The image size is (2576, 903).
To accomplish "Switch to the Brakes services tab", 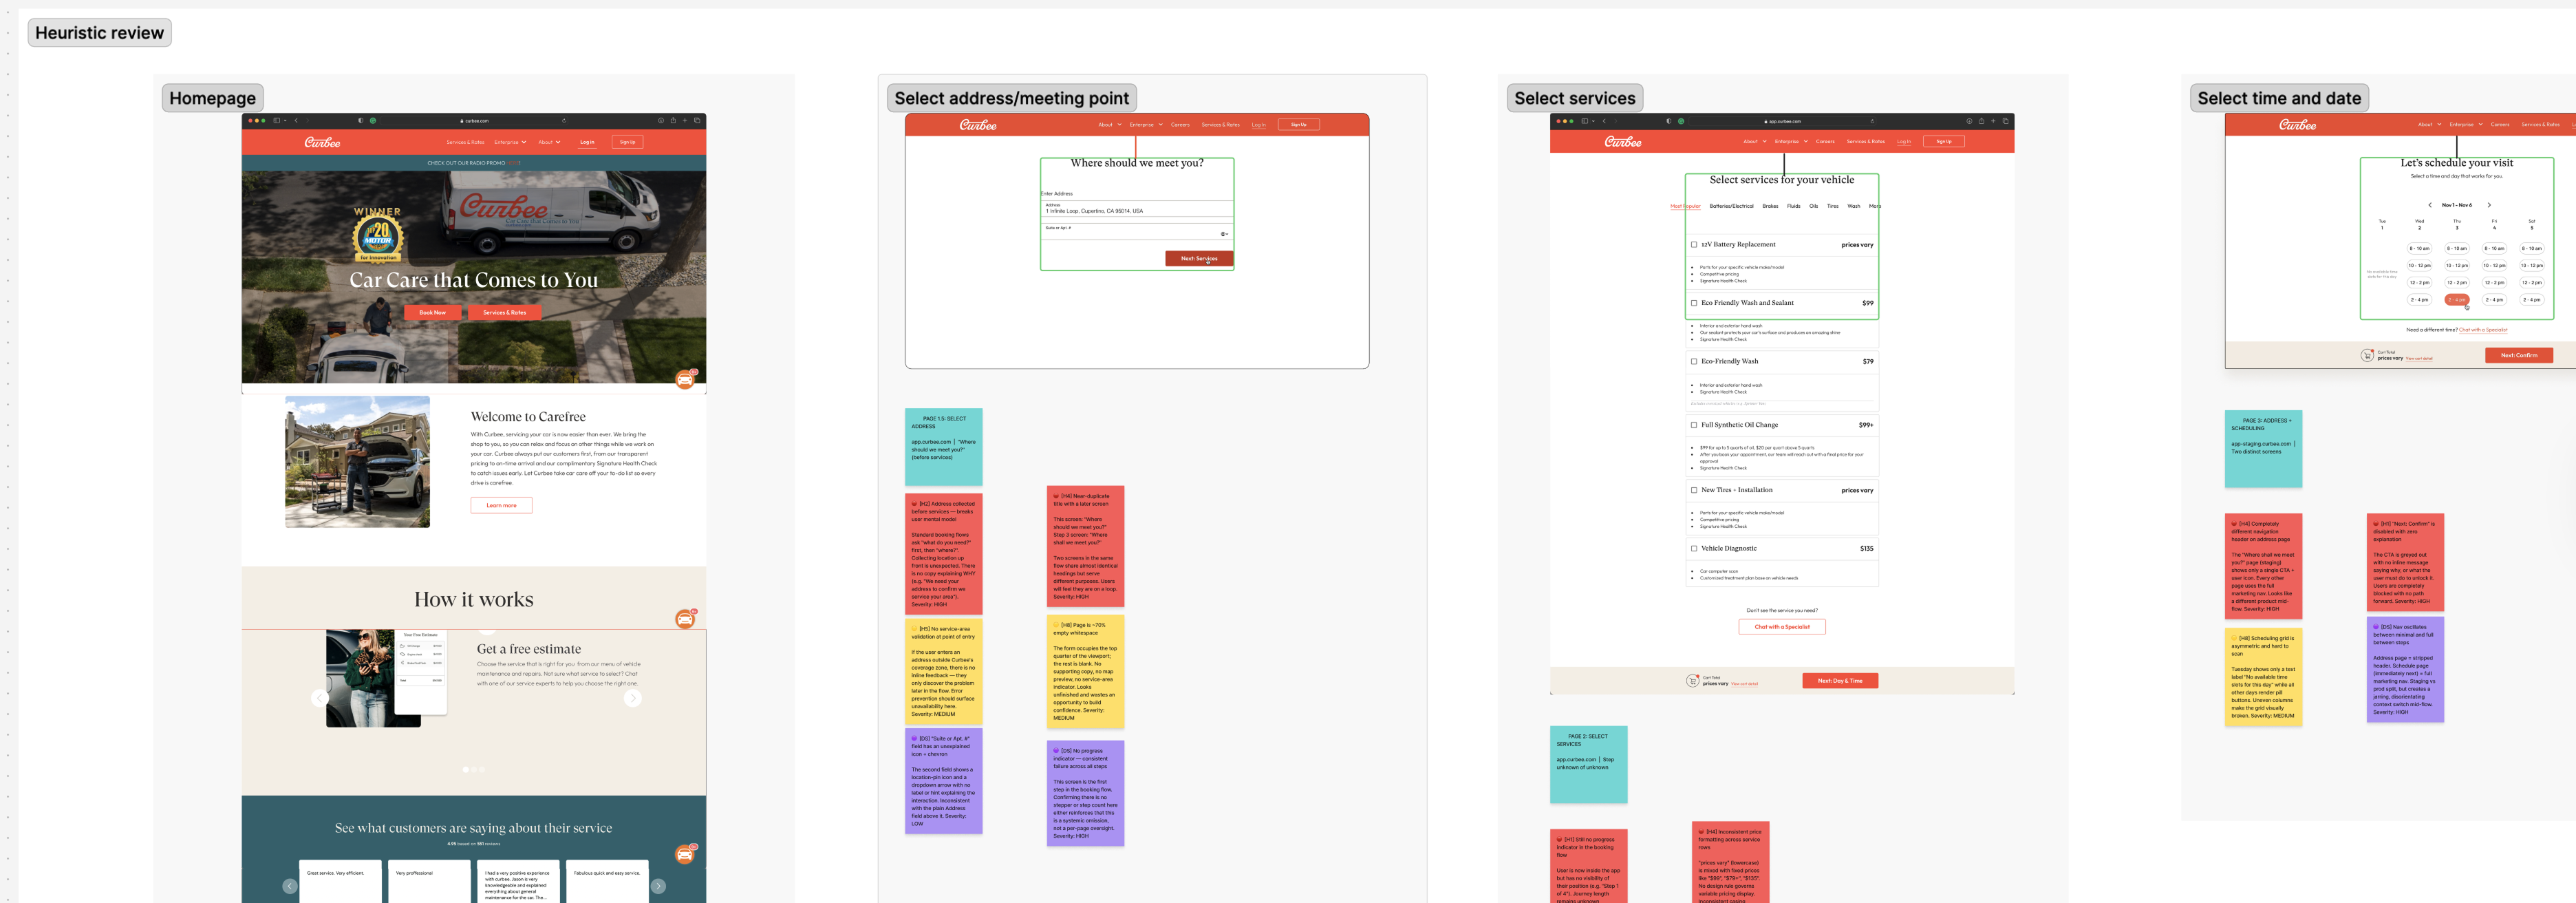I will [x=1770, y=206].
